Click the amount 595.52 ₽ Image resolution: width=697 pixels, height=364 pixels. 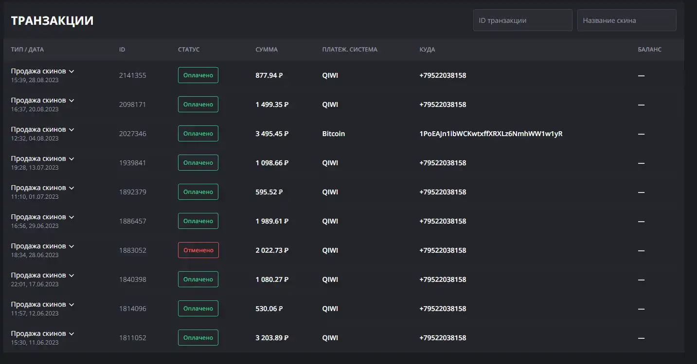click(x=269, y=192)
